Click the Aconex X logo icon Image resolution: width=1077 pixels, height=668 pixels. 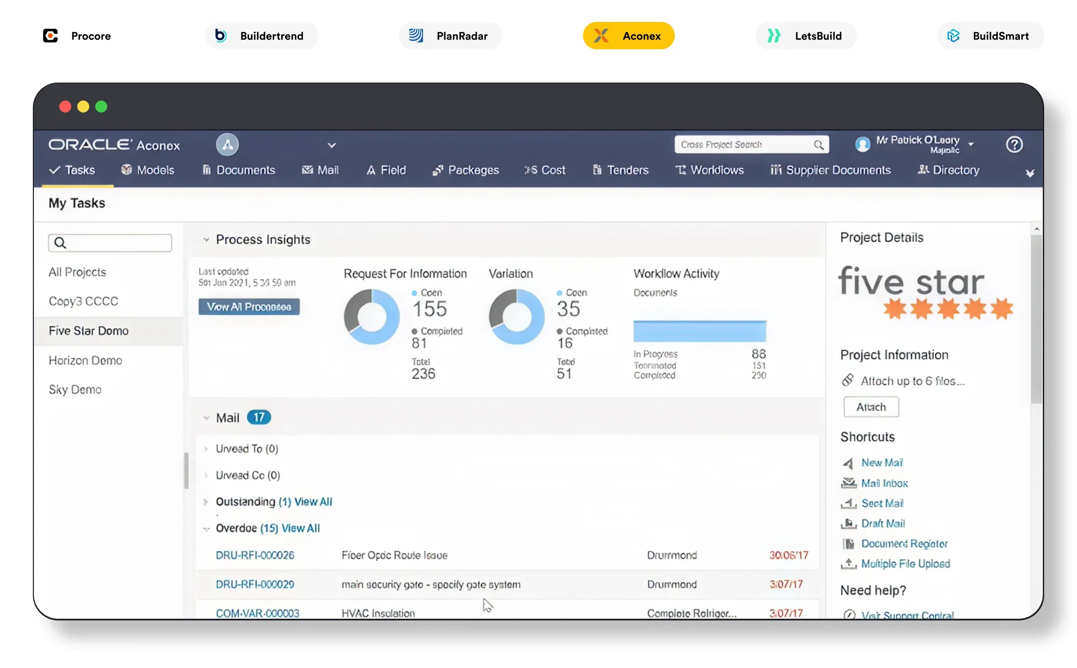(x=601, y=36)
